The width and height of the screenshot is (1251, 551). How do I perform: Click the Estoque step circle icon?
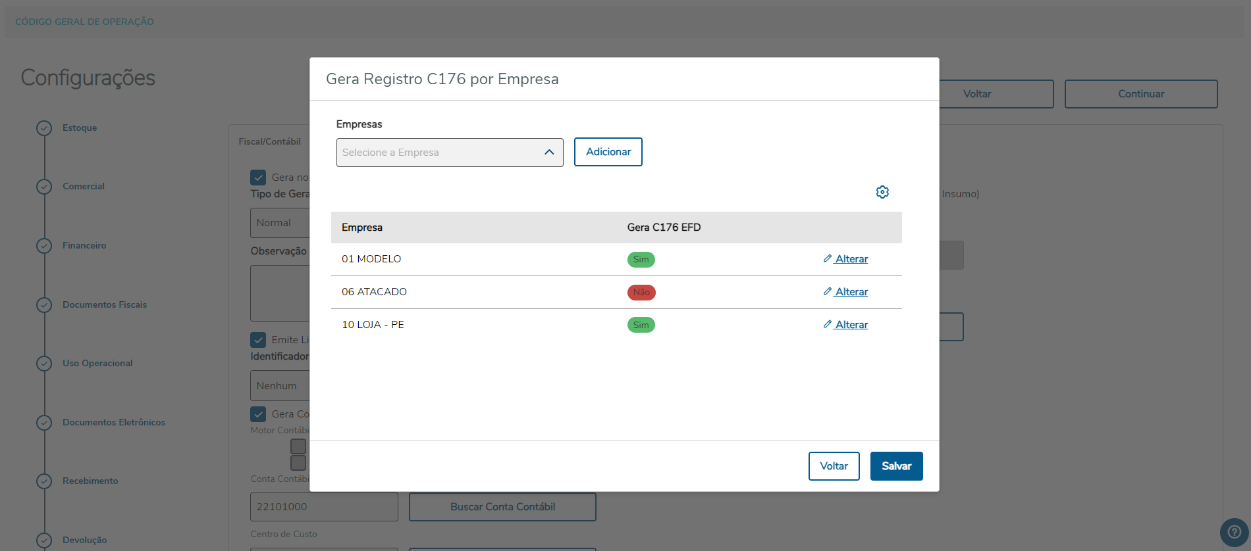pos(44,128)
